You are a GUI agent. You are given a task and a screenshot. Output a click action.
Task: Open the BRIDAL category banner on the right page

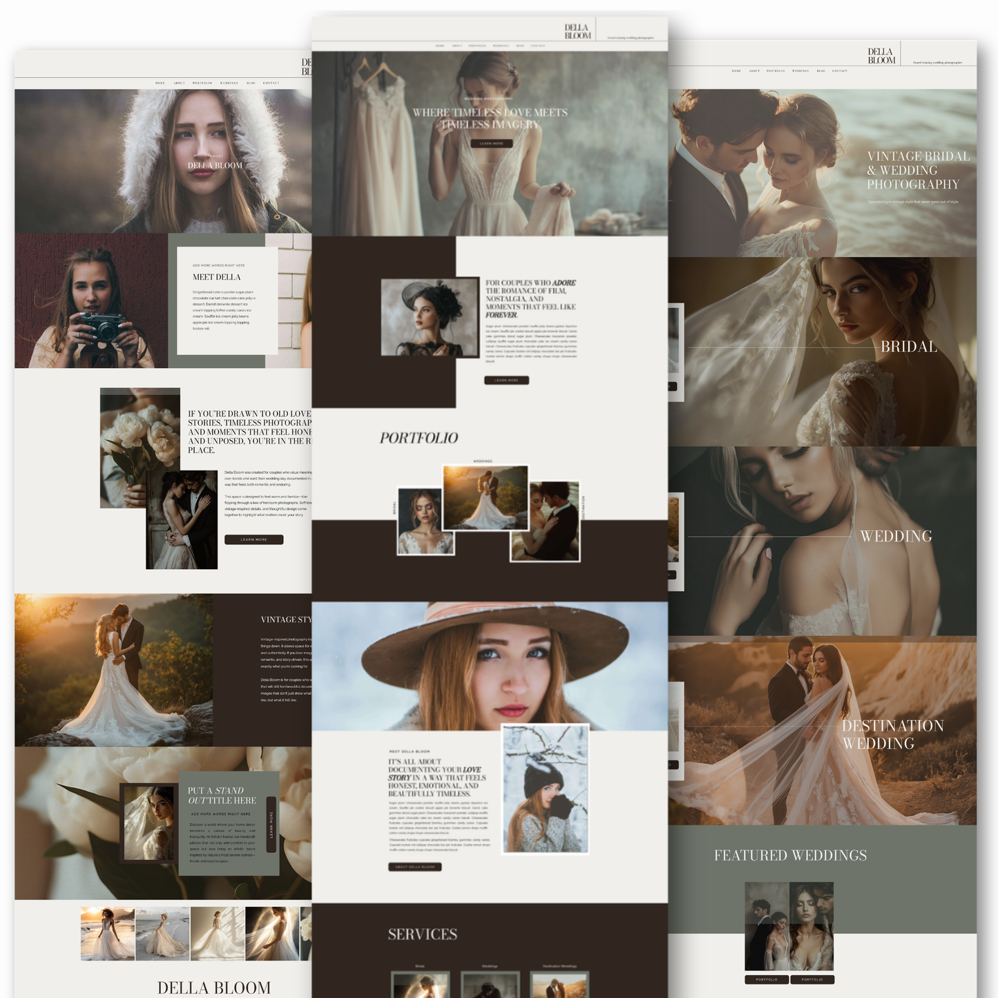click(x=823, y=352)
